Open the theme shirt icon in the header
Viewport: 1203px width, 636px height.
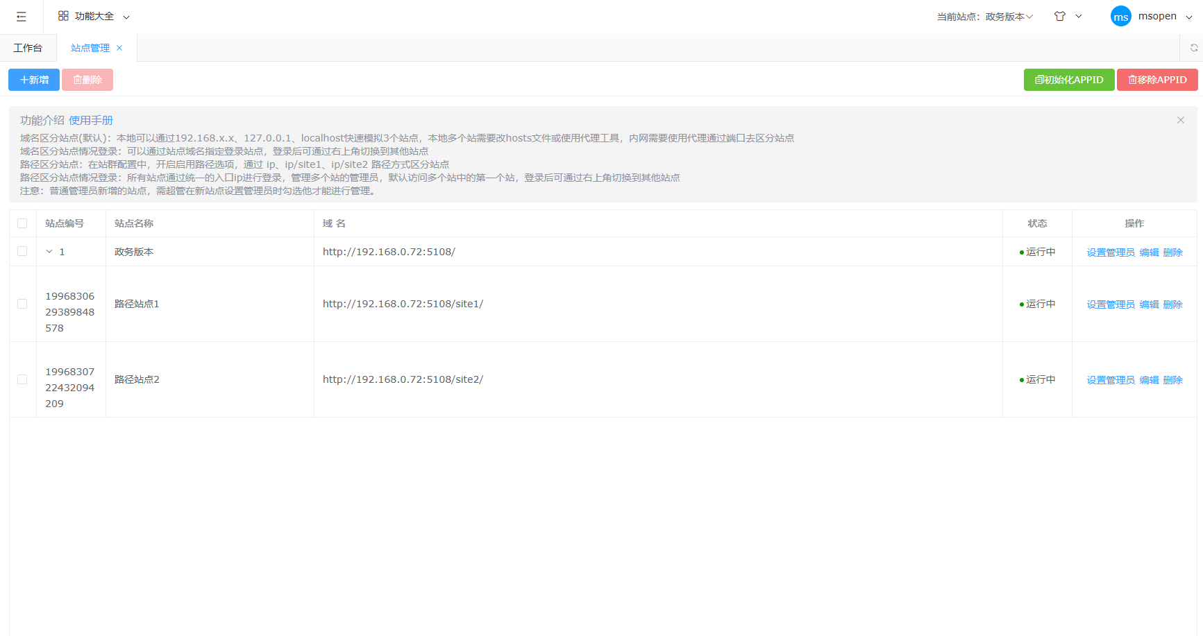coord(1059,15)
